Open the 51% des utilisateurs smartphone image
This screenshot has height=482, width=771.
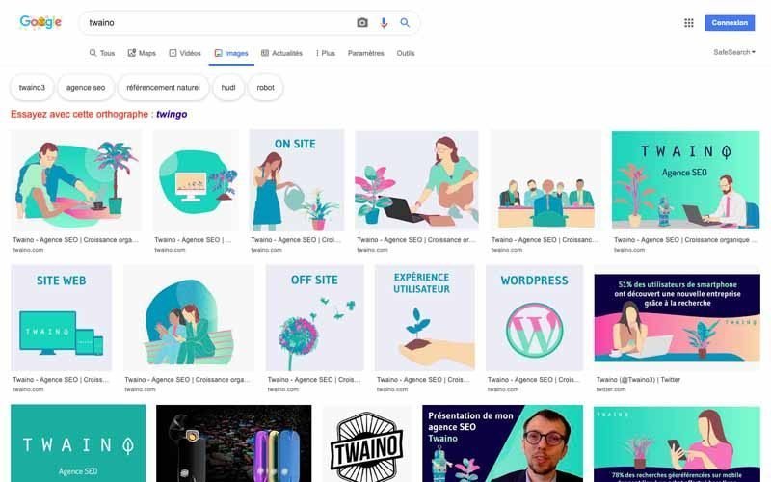(678, 318)
